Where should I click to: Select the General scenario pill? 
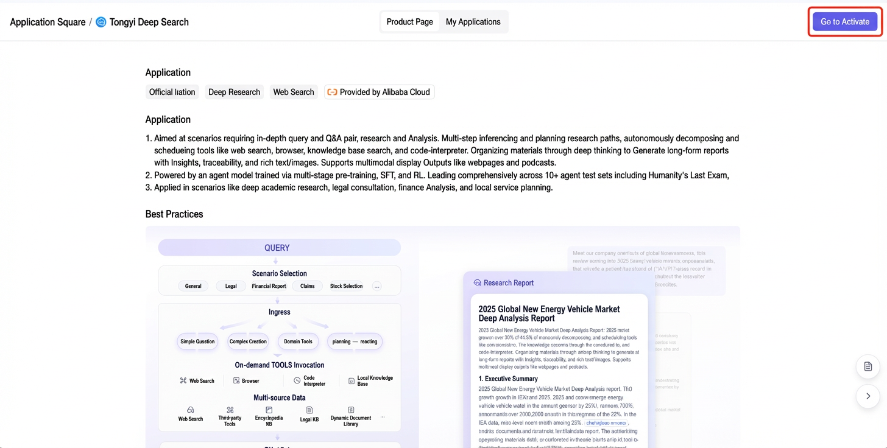(x=193, y=286)
